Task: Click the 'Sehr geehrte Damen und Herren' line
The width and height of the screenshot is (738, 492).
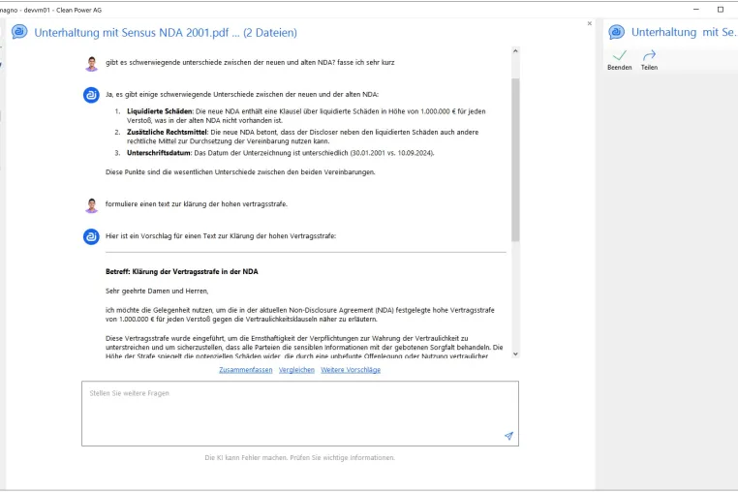Action: (157, 291)
